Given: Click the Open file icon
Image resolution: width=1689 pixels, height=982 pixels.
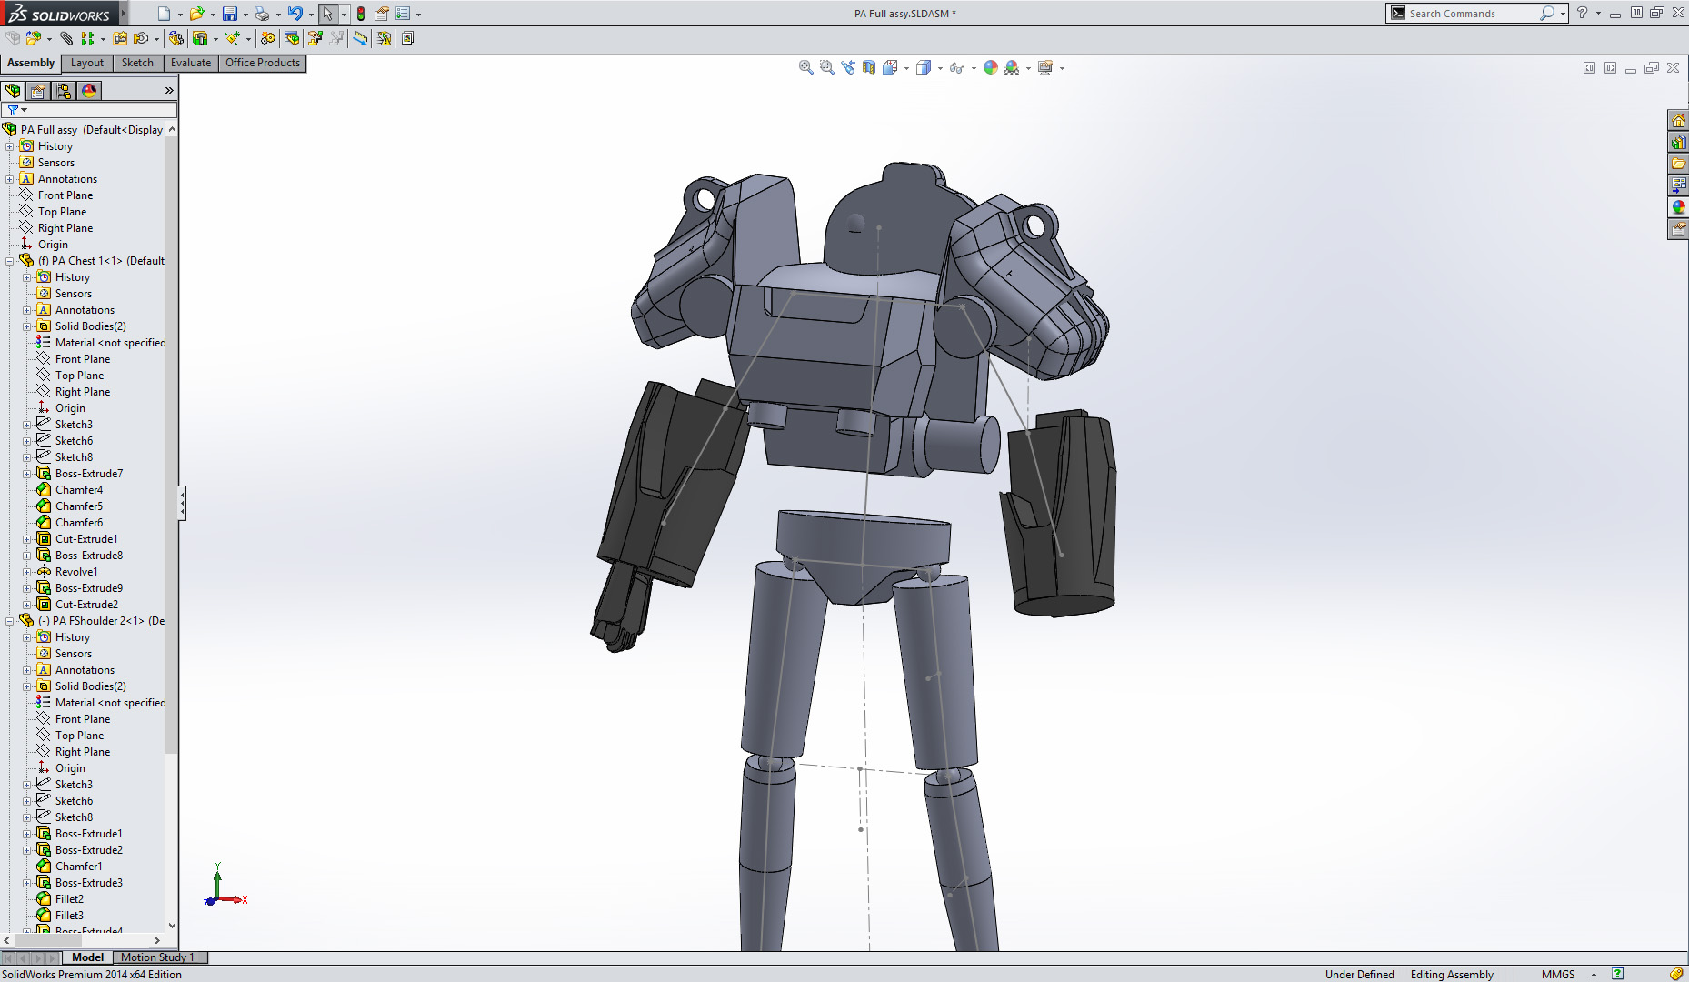Looking at the screenshot, I should pyautogui.click(x=196, y=14).
